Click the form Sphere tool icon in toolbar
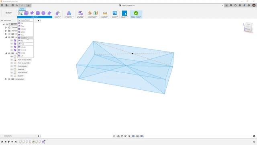This screenshot has height=145, width=257. pyautogui.click(x=43, y=13)
